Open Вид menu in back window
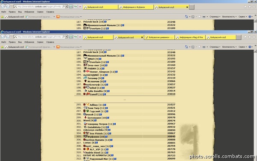257x161 pixels. [x=20, y=12]
